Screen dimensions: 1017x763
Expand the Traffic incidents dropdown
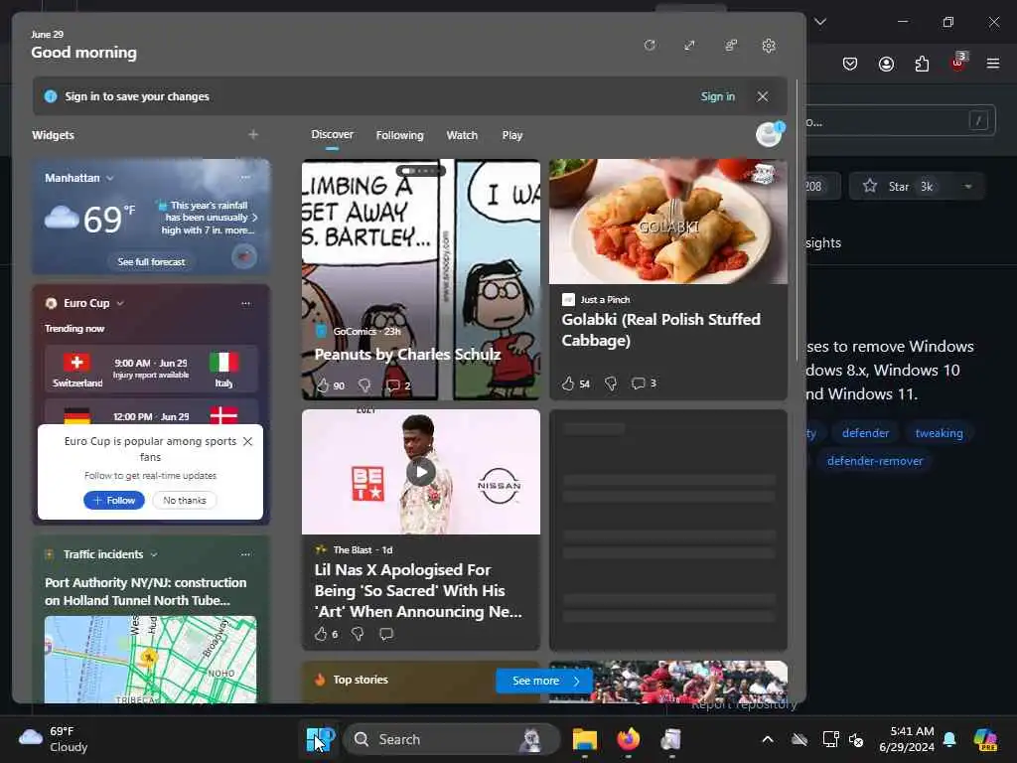(154, 554)
